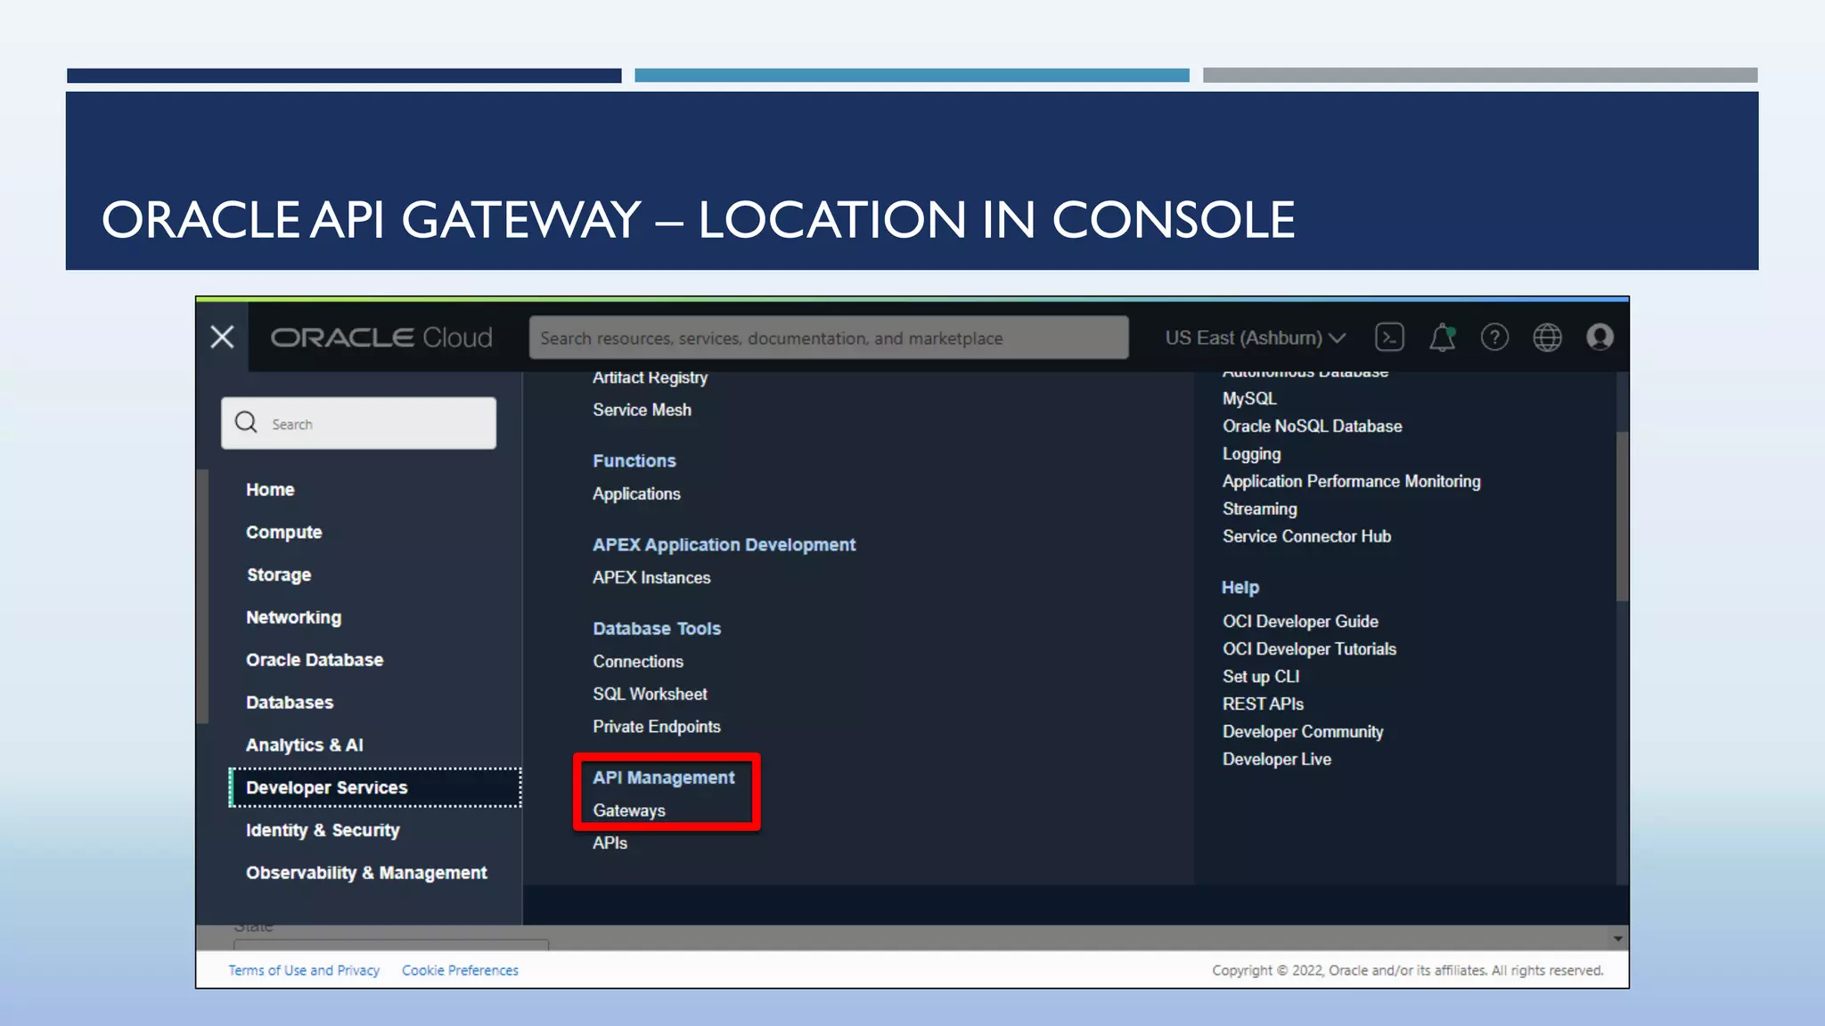1825x1026 pixels.
Task: Open Gateways under API Management
Action: [x=629, y=810]
